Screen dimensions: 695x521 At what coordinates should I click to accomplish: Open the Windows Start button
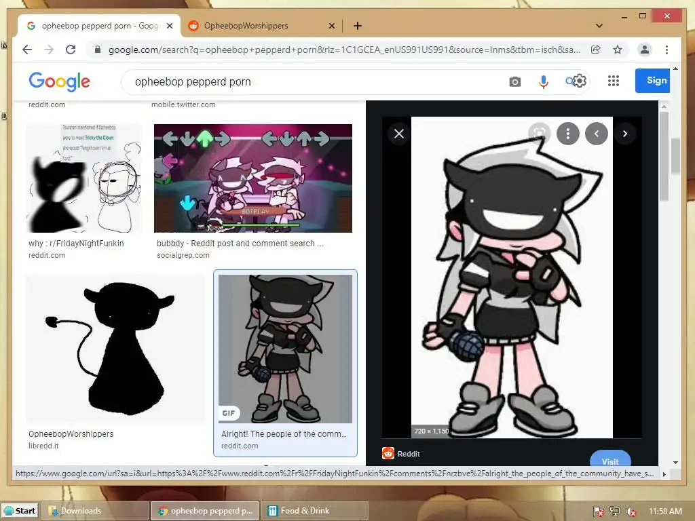tap(20, 511)
